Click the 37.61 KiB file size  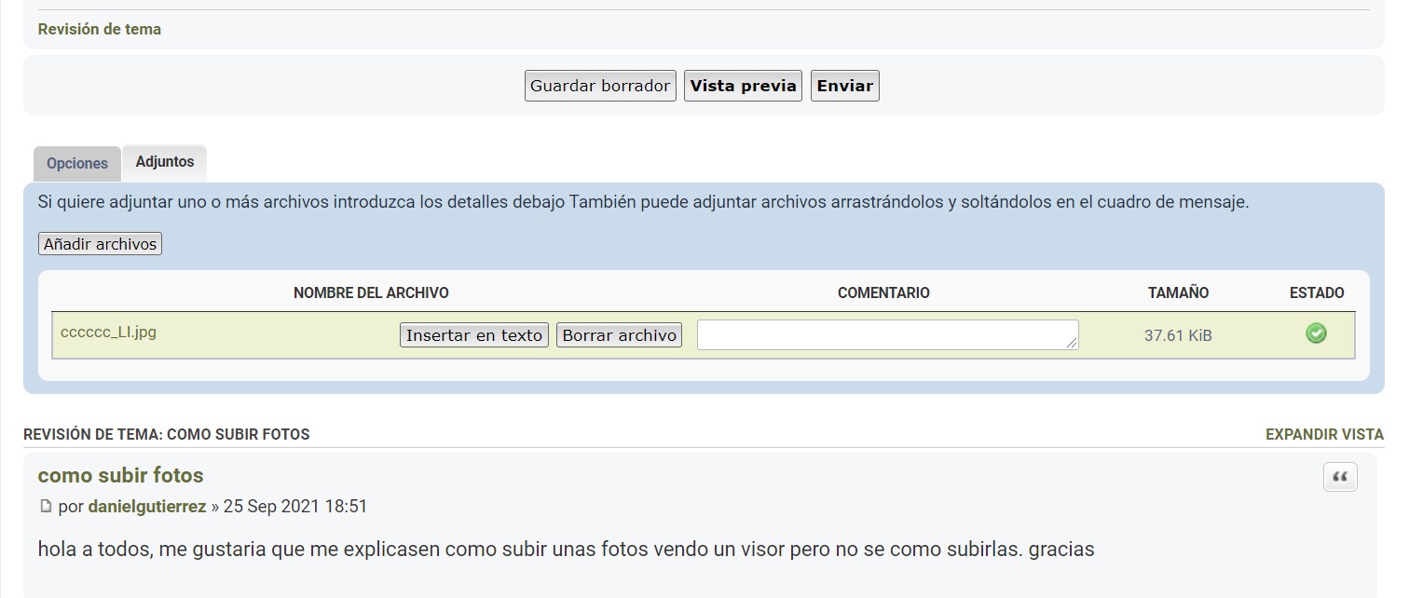tap(1178, 335)
